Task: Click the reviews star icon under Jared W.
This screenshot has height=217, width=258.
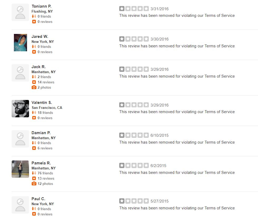Action: [34, 52]
